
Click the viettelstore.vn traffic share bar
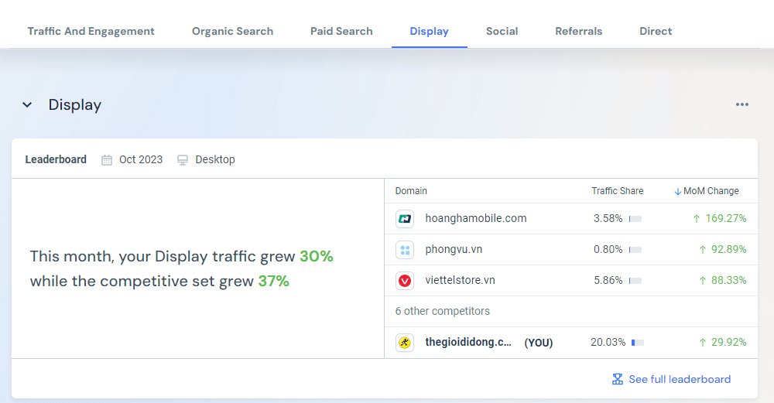click(x=635, y=281)
